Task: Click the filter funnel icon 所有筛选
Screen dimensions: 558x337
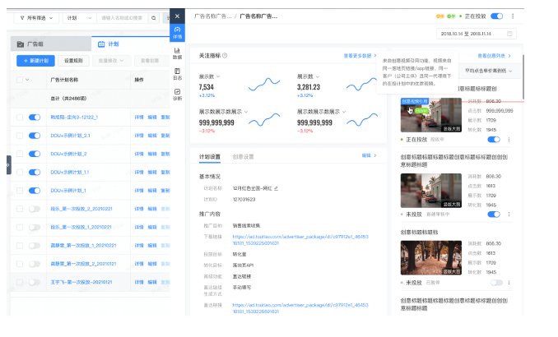Action: (22, 18)
